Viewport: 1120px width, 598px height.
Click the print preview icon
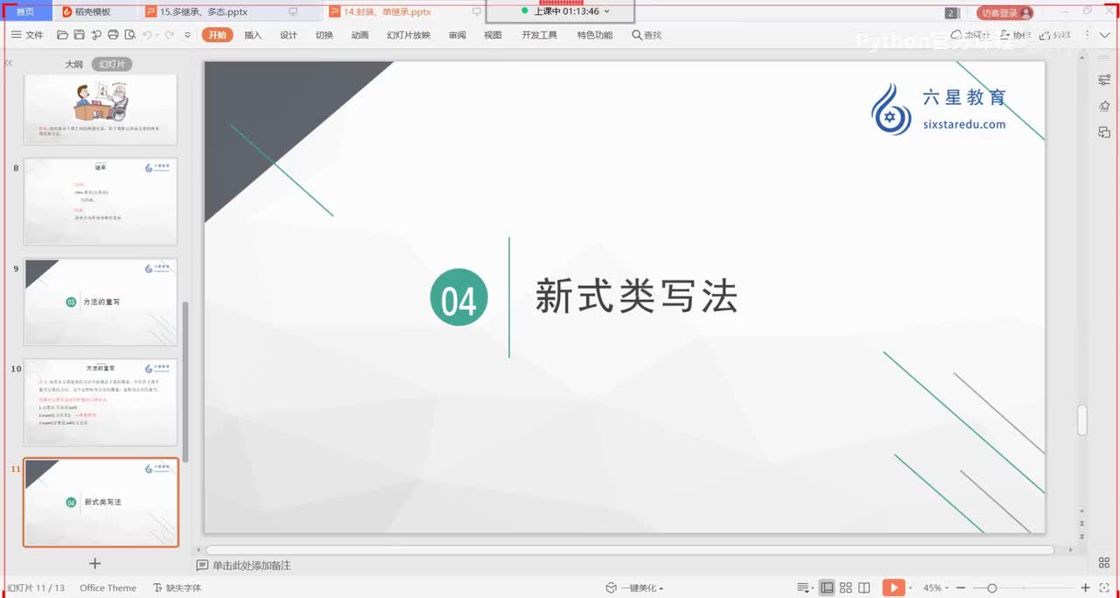coord(130,35)
